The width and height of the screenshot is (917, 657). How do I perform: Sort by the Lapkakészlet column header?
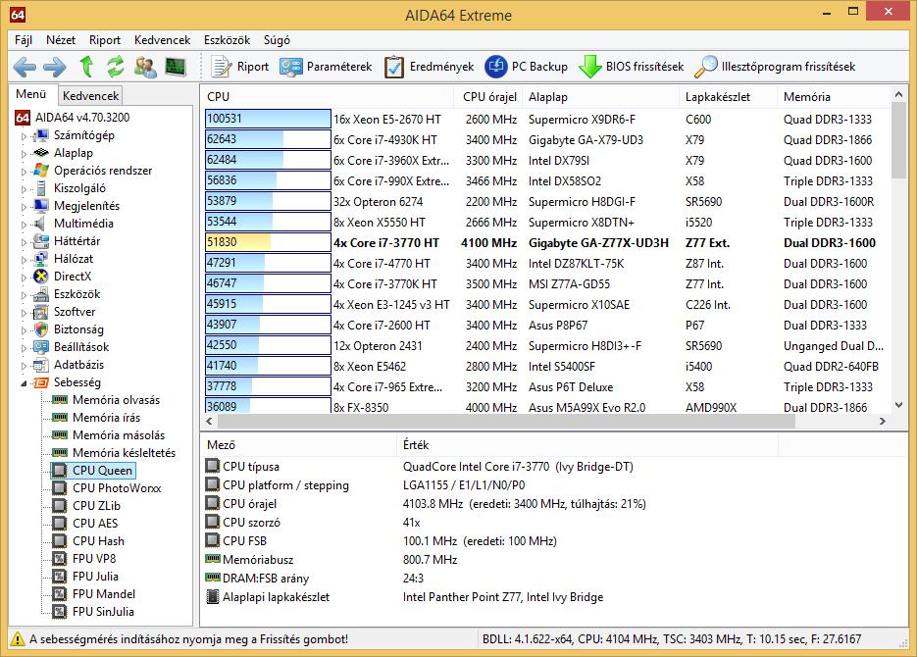click(x=729, y=96)
